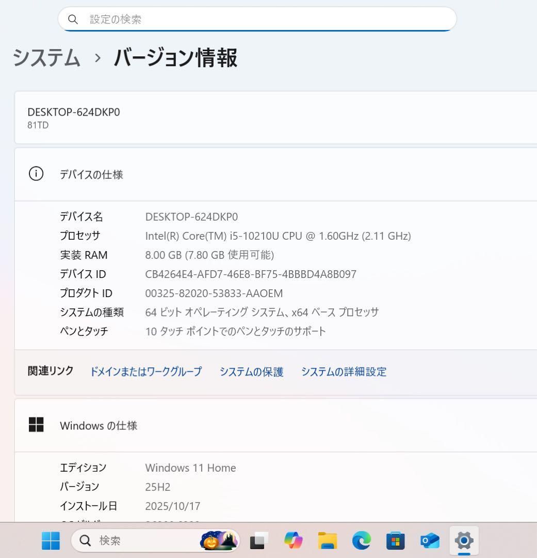The image size is (537, 558).
Task: Open システムの詳細設定
Action: coord(344,371)
